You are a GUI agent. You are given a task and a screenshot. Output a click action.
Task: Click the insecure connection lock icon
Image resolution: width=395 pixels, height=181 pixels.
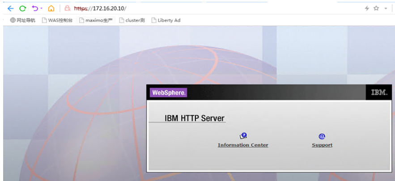pyautogui.click(x=68, y=8)
